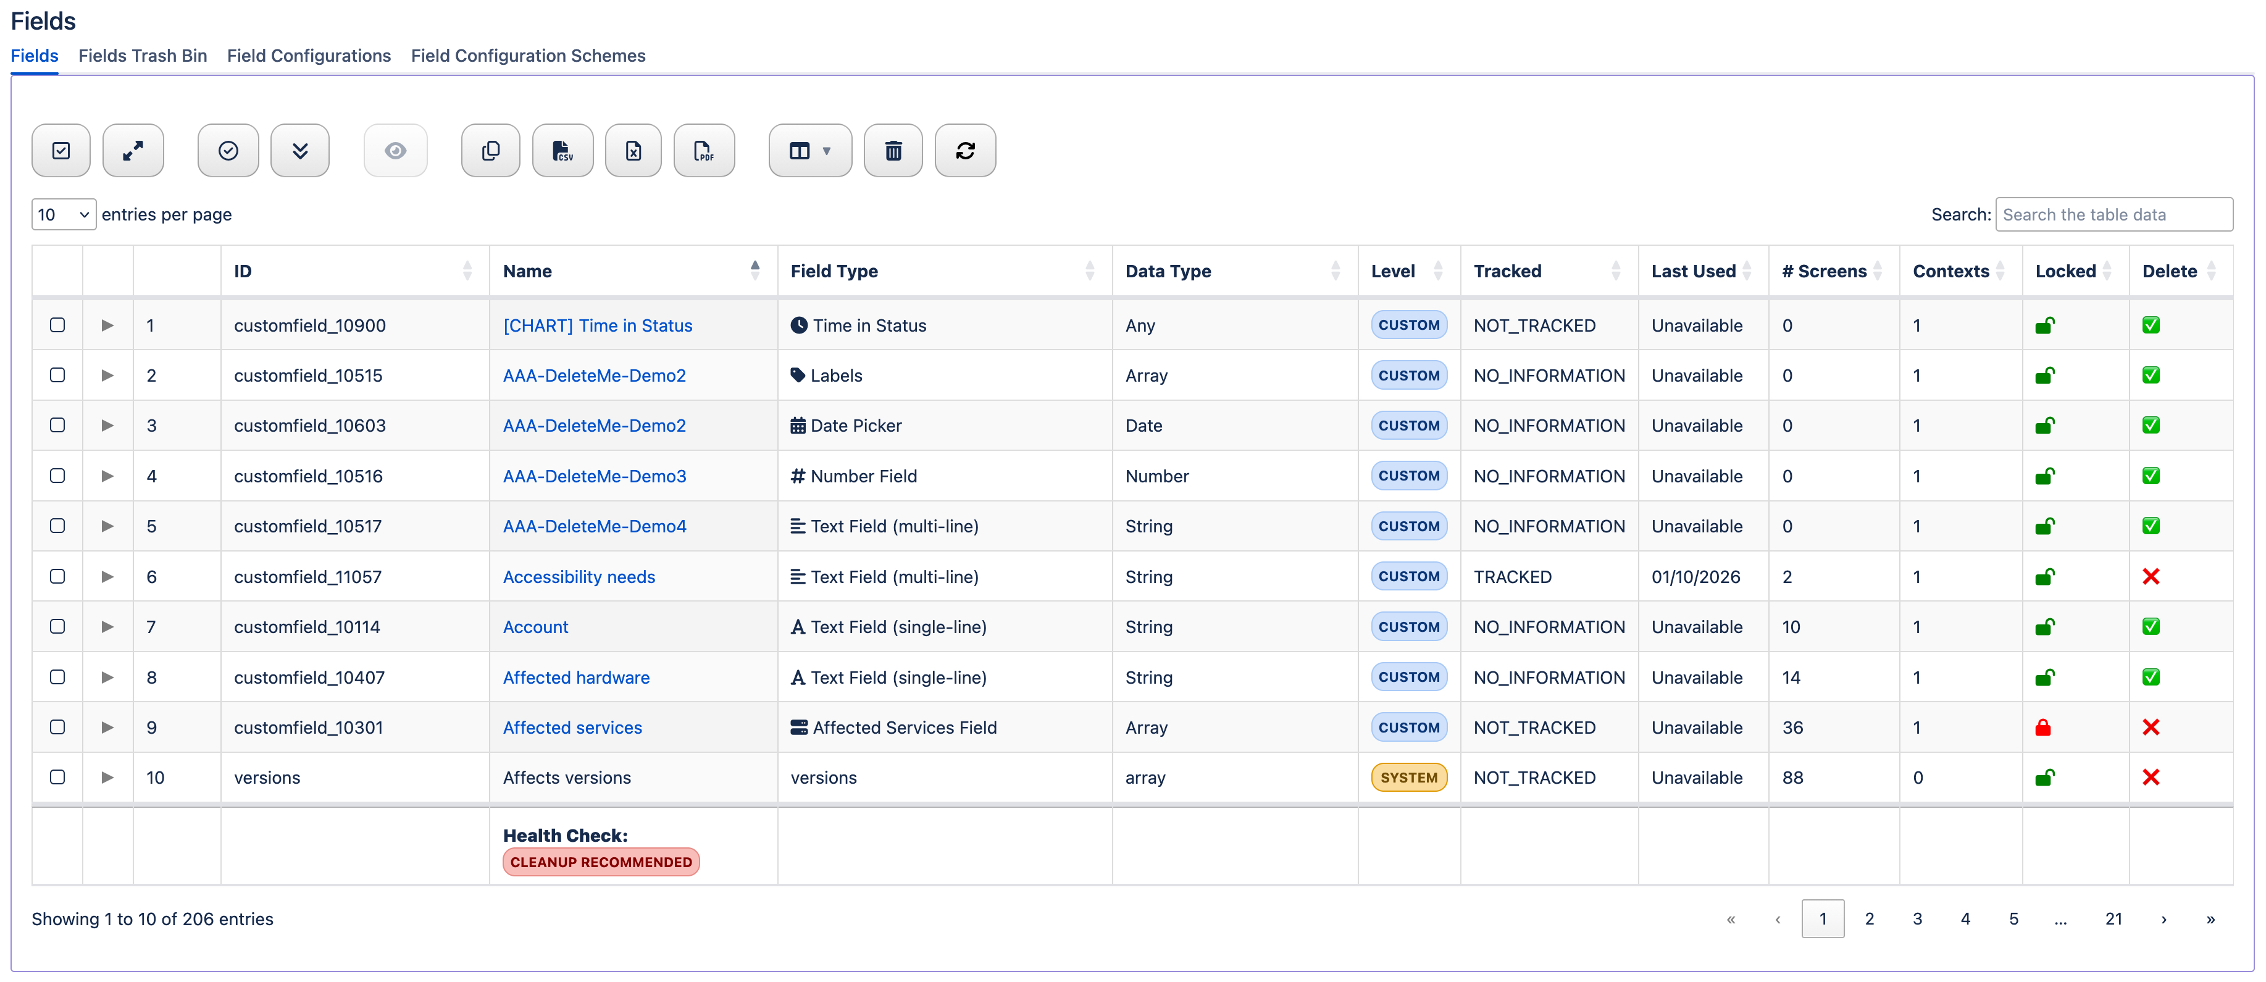Click the table search input field
The height and width of the screenshot is (982, 2266).
(x=2113, y=215)
